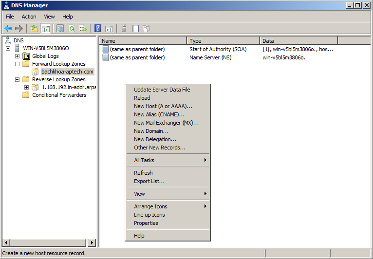
Task: Open the View menu in menu bar
Action: tap(49, 17)
